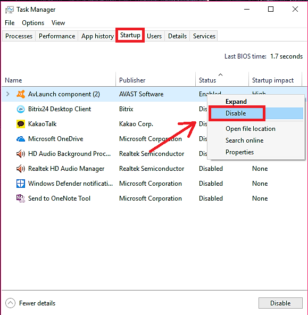Image resolution: width=308 pixels, height=315 pixels.
Task: Click the AVAST Software publisher cell
Action: tap(141, 94)
